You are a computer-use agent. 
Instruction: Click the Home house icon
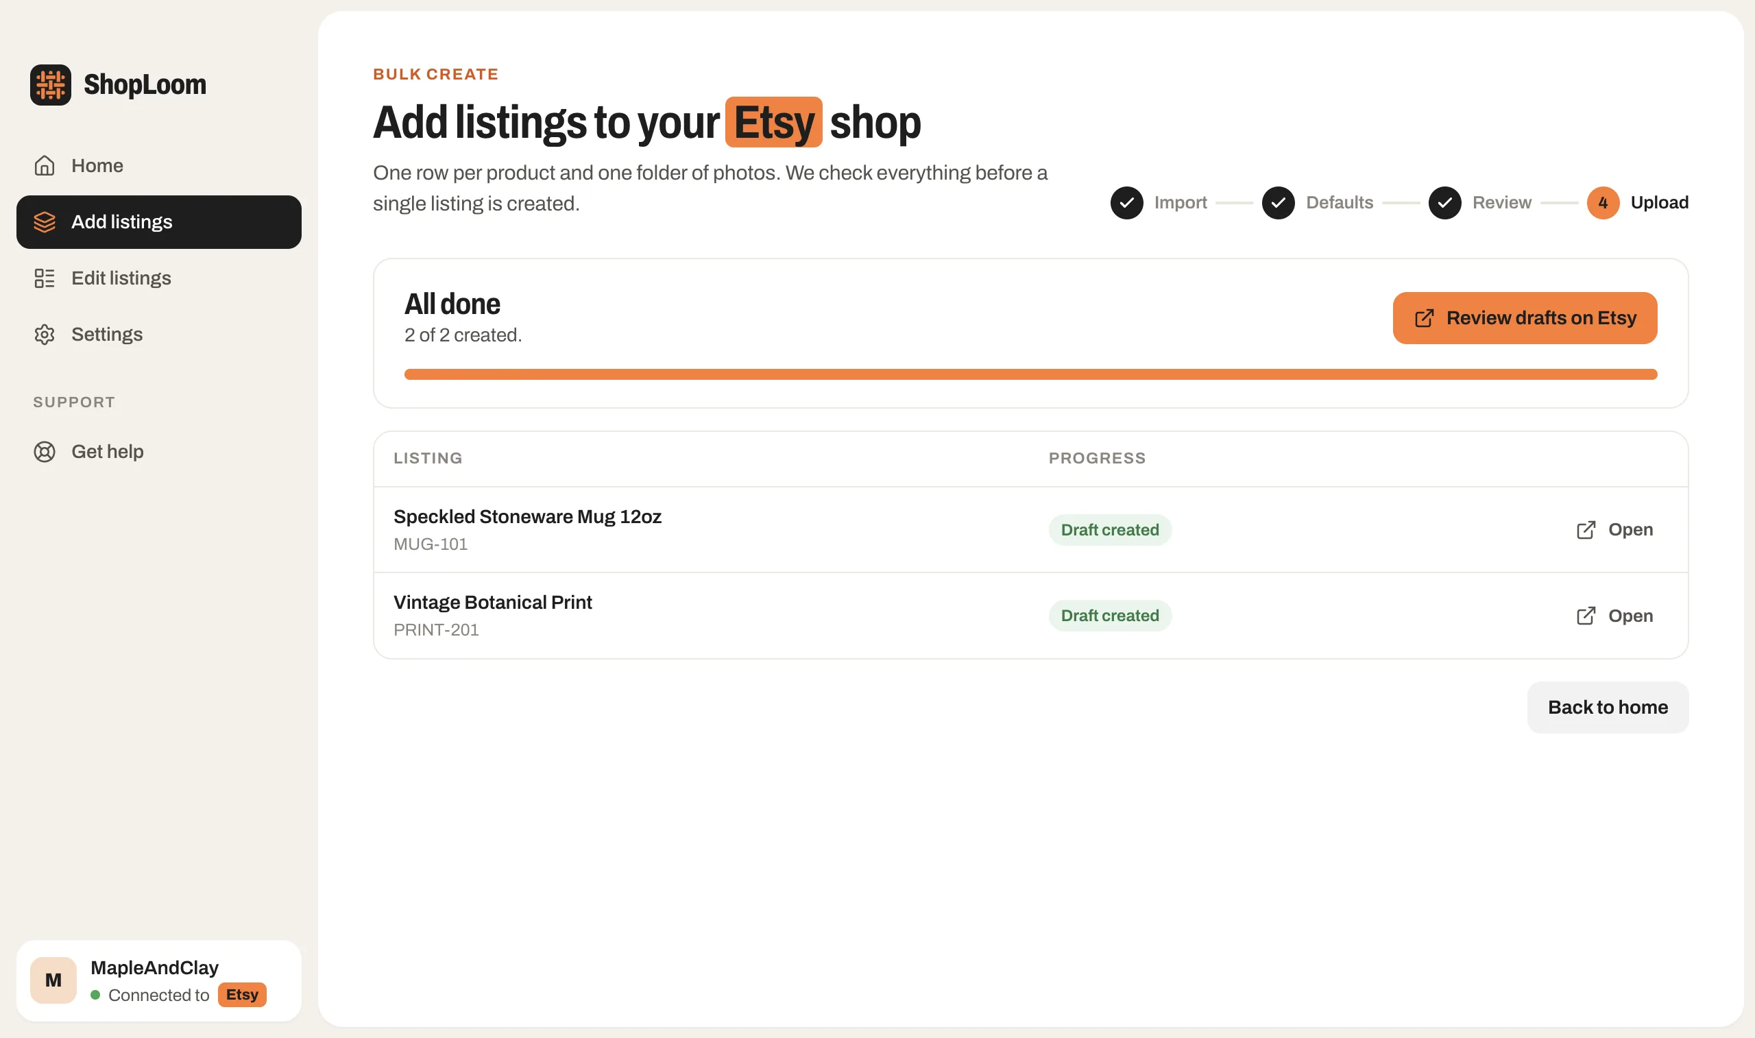(45, 166)
